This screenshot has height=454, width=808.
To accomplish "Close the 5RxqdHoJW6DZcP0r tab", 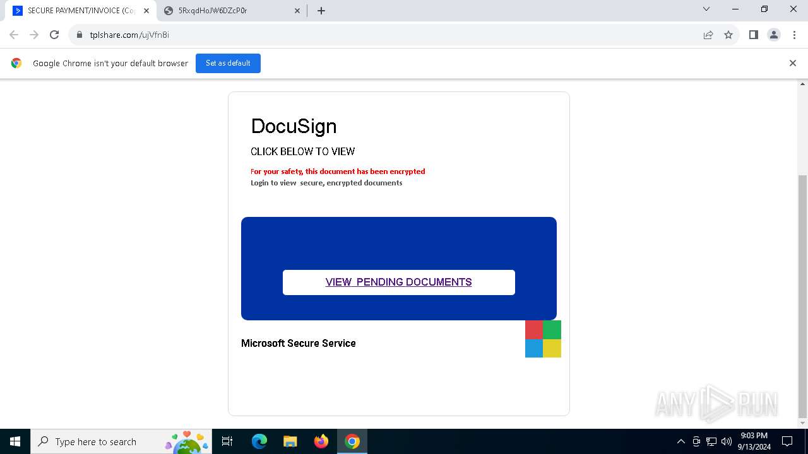I will tap(297, 11).
